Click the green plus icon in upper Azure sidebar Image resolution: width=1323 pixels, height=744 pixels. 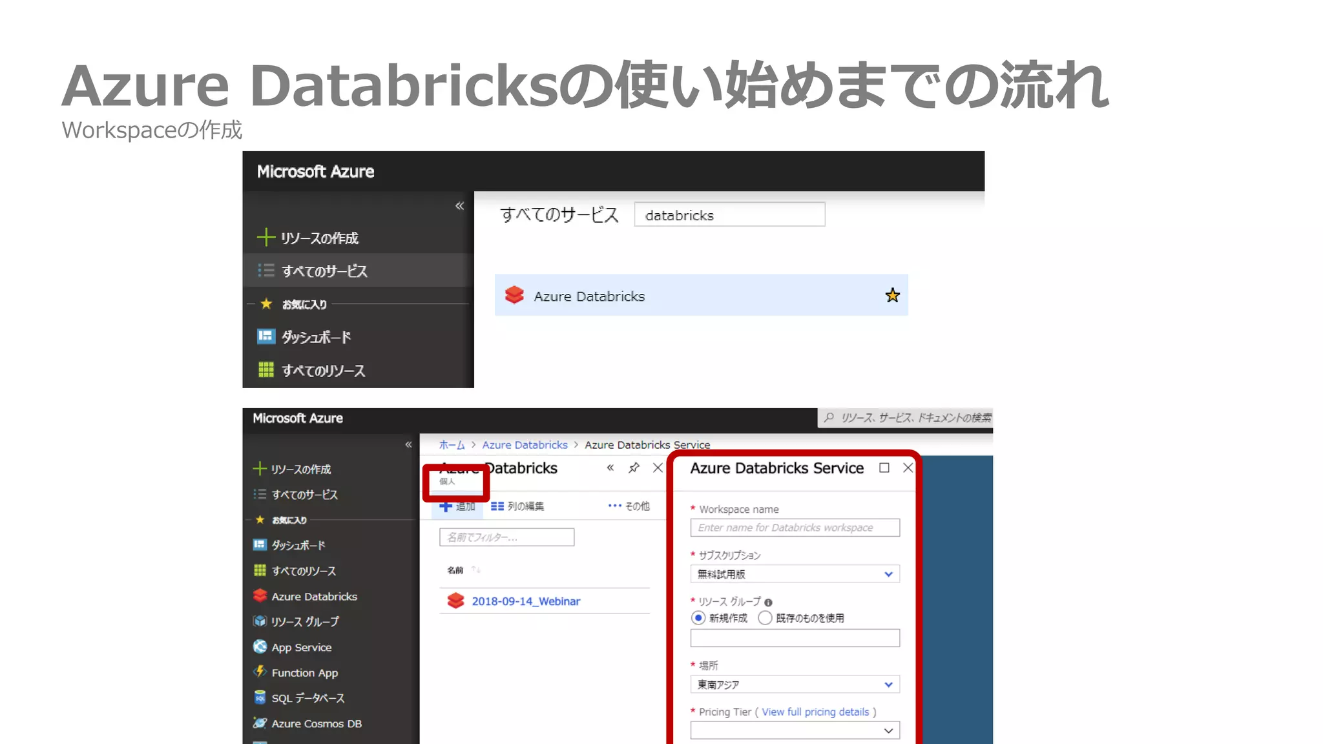[x=266, y=237]
